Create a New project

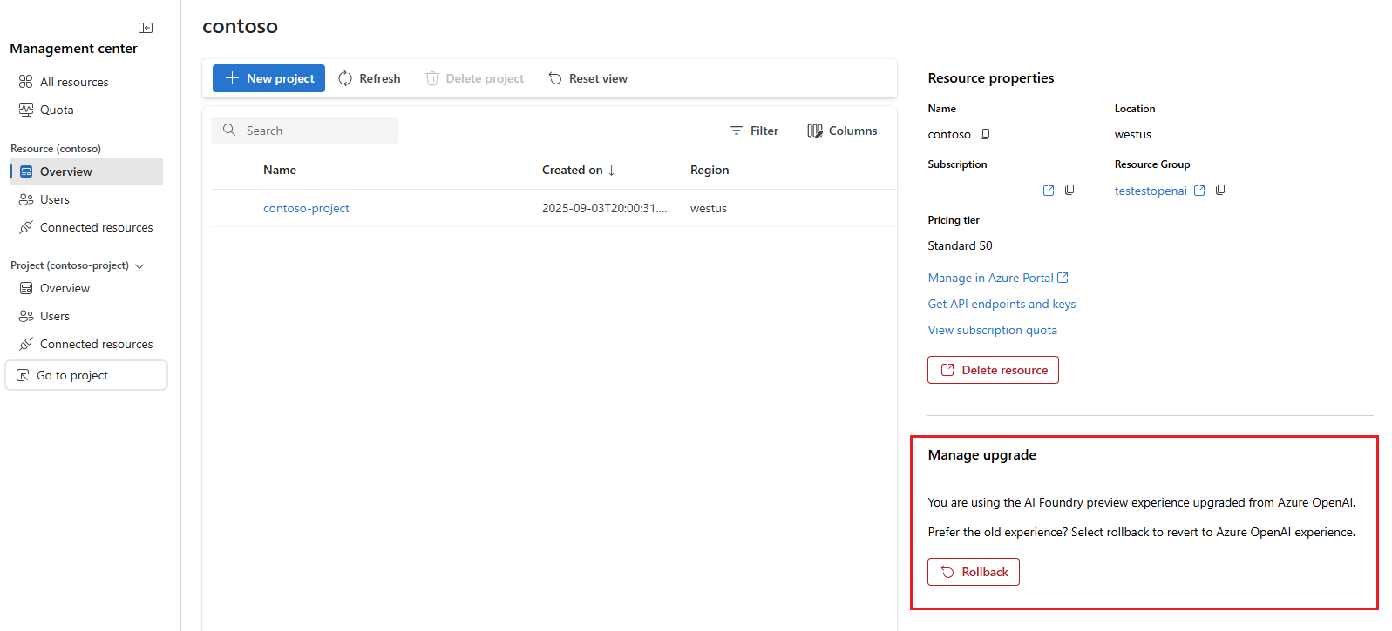(x=268, y=78)
